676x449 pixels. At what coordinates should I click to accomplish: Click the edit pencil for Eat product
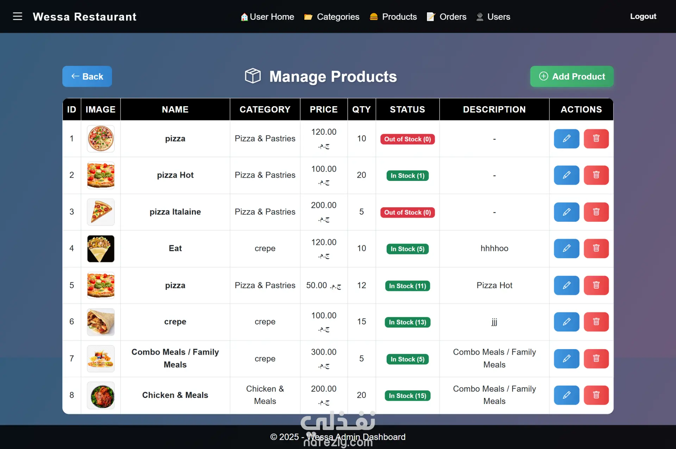point(566,248)
